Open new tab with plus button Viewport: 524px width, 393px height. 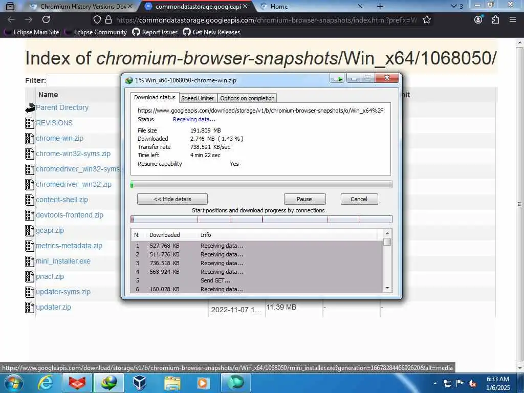point(380,6)
